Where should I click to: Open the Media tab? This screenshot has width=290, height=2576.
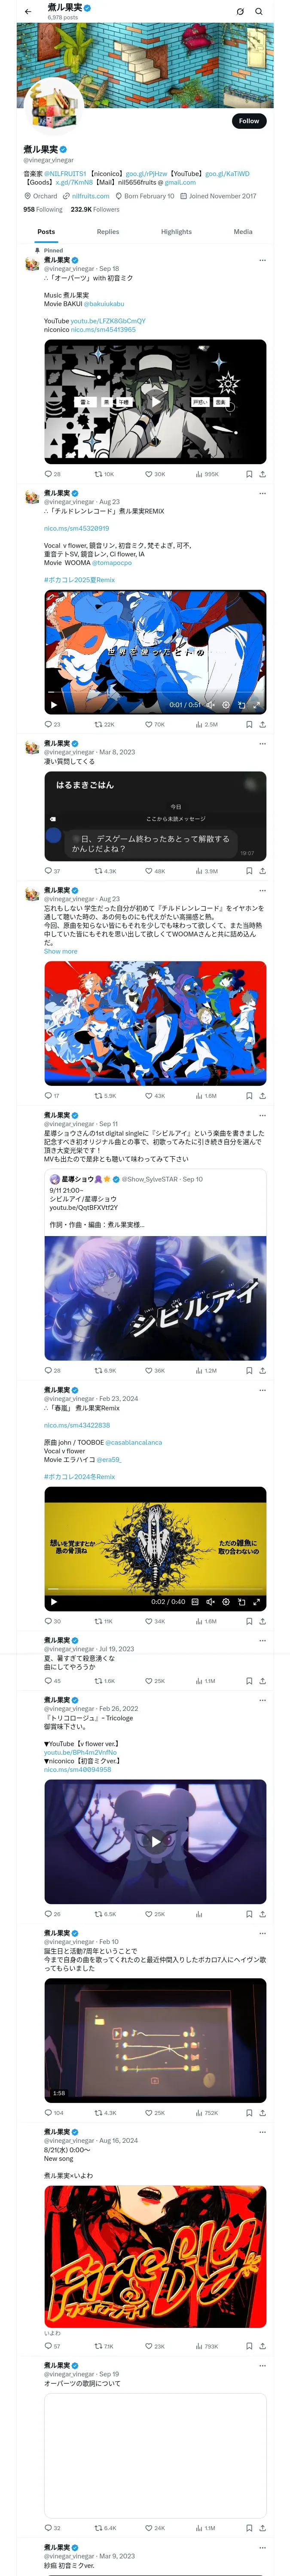click(x=243, y=232)
